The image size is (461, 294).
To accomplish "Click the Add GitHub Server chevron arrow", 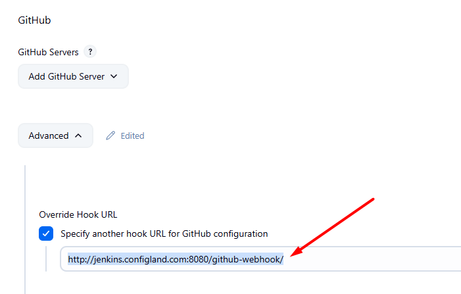I will point(114,76).
